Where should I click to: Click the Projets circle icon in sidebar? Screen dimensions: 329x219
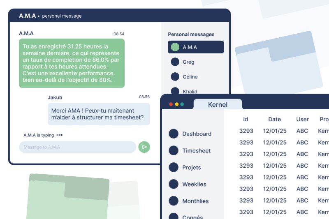pos(174,167)
